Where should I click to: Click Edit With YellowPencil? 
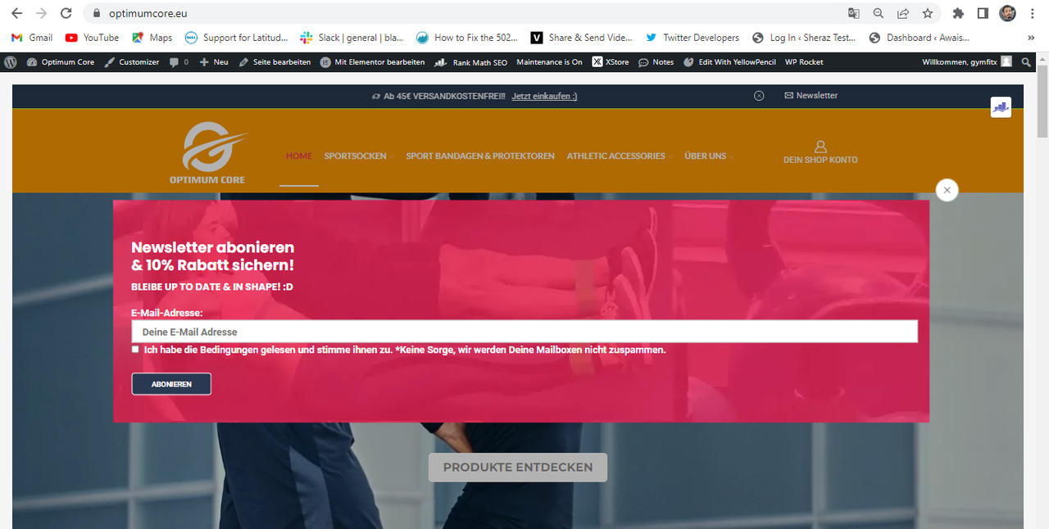(729, 61)
